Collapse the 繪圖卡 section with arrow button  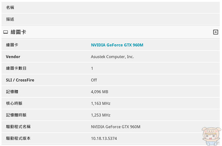coord(216,32)
